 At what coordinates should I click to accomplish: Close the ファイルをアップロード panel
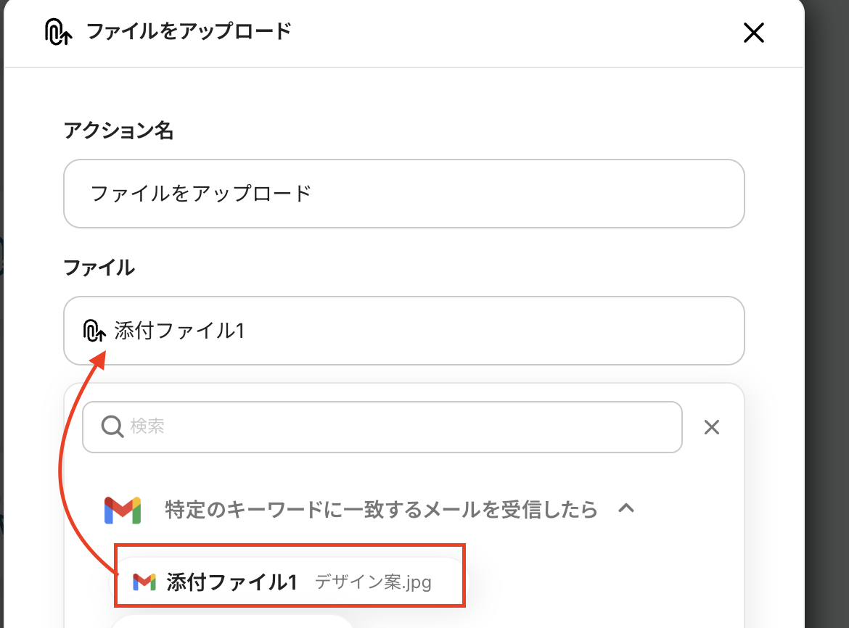(x=754, y=33)
